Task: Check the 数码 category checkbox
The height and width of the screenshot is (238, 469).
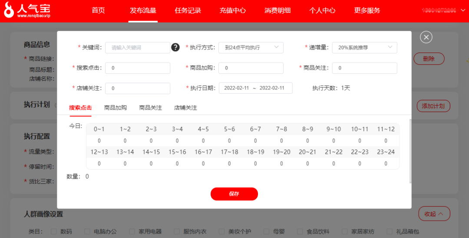Action: click(54, 231)
